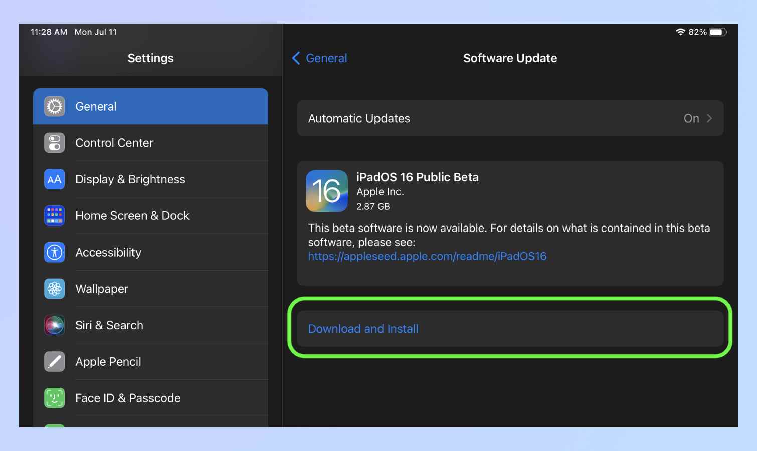757x451 pixels.
Task: Open Control Center settings
Action: [x=150, y=143]
